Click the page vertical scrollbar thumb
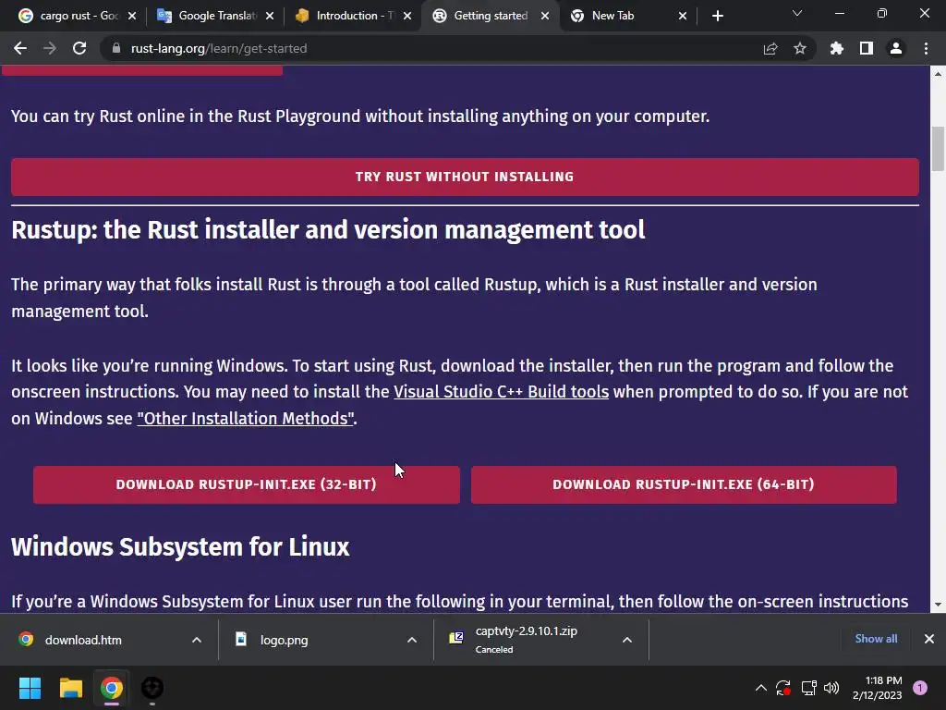This screenshot has height=710, width=946. [x=938, y=149]
